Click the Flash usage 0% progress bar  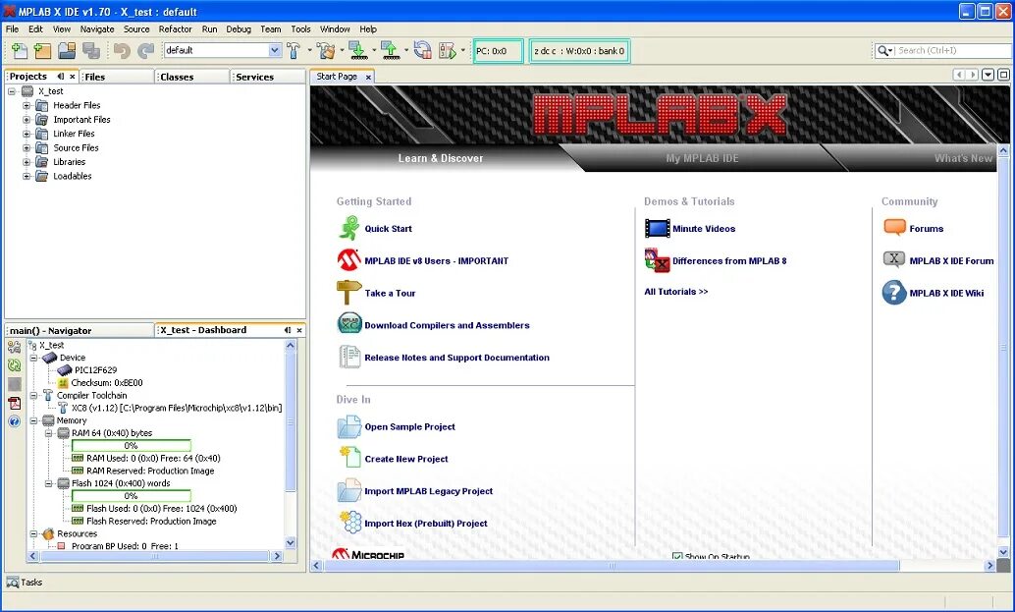click(x=131, y=496)
